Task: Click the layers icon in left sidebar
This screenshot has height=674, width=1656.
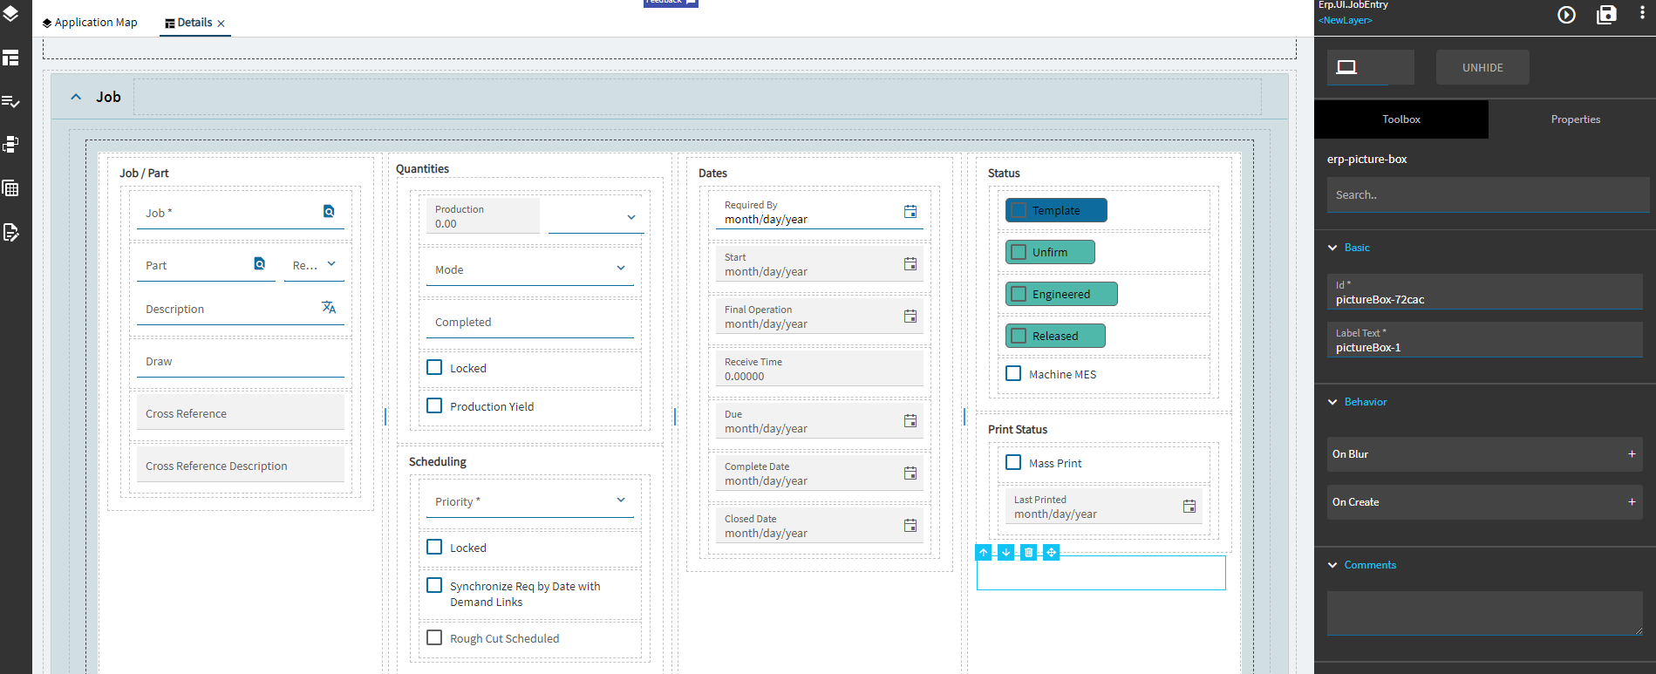Action: [x=11, y=13]
